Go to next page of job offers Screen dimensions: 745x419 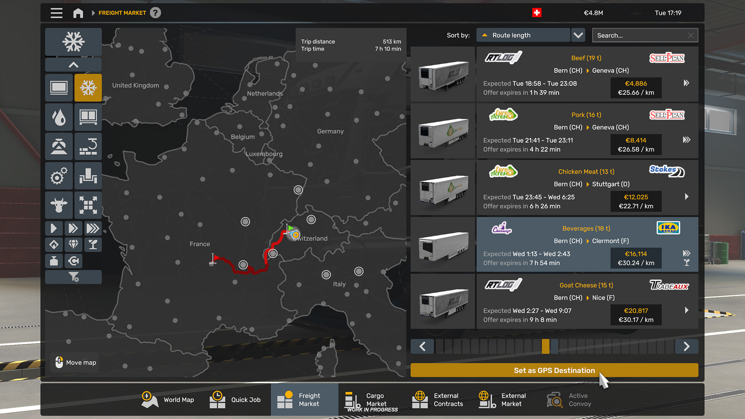pos(686,346)
